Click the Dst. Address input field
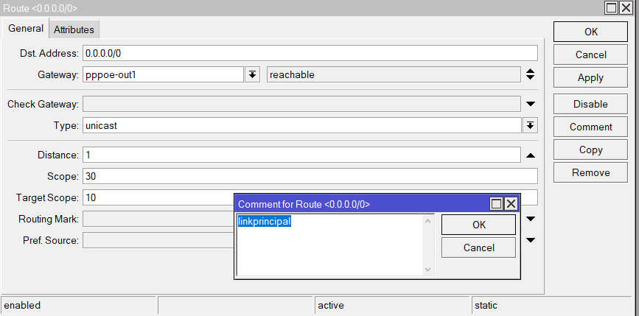This screenshot has width=639, height=316. pyautogui.click(x=310, y=53)
